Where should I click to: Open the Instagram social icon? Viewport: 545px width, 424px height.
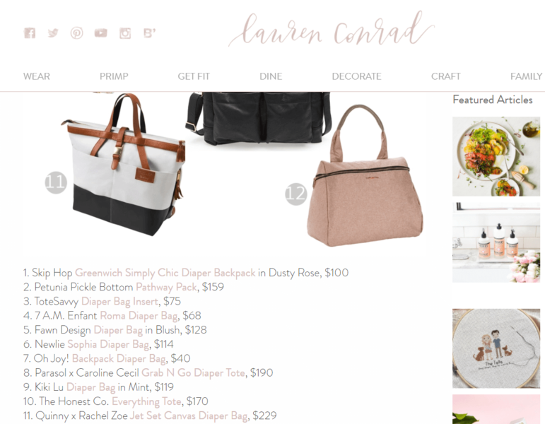pos(125,33)
